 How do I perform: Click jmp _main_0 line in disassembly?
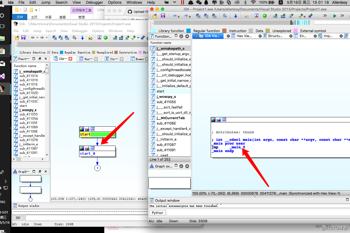pyautogui.click(x=228, y=147)
